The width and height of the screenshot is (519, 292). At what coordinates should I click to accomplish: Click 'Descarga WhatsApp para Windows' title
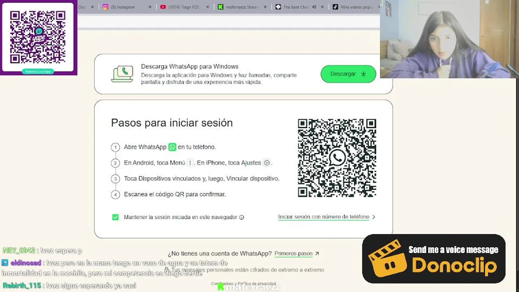[190, 67]
